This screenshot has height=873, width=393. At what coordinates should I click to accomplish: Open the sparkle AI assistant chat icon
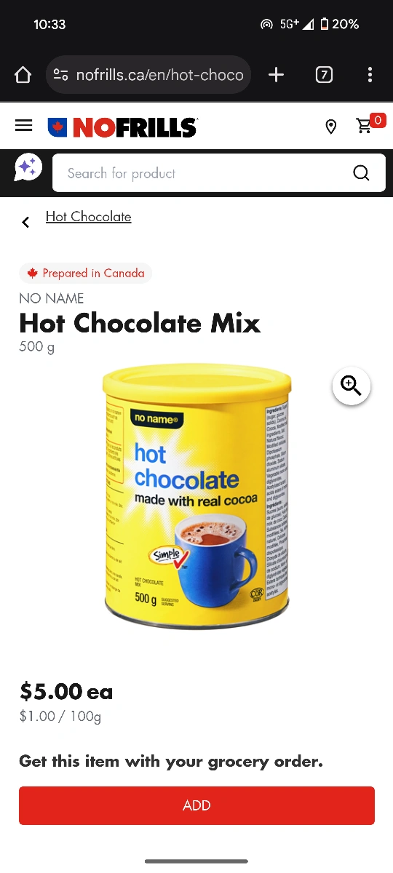pos(28,168)
